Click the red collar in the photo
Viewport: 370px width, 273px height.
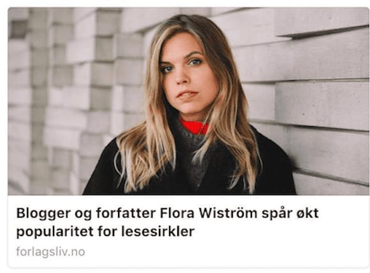195,126
